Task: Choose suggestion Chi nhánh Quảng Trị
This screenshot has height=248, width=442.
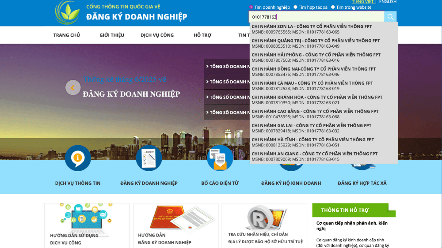Action: [x=324, y=43]
